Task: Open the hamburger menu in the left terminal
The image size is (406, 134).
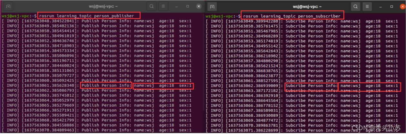Action: 163,6
